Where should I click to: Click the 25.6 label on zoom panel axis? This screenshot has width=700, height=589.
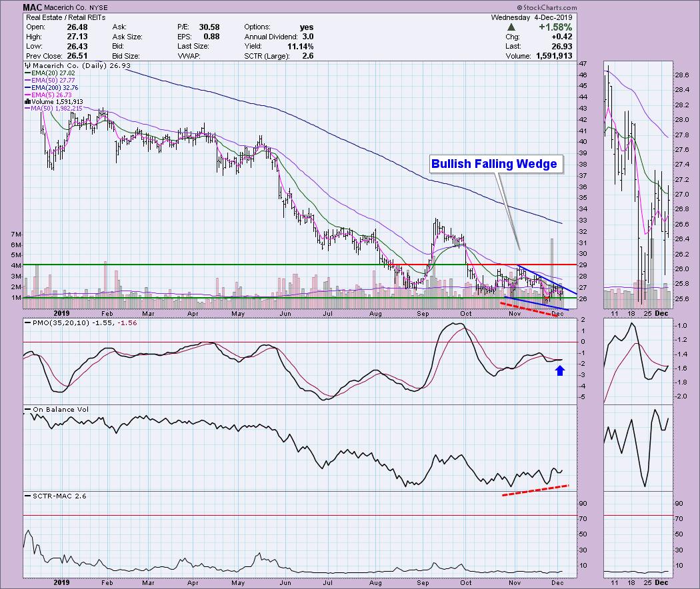(682, 298)
